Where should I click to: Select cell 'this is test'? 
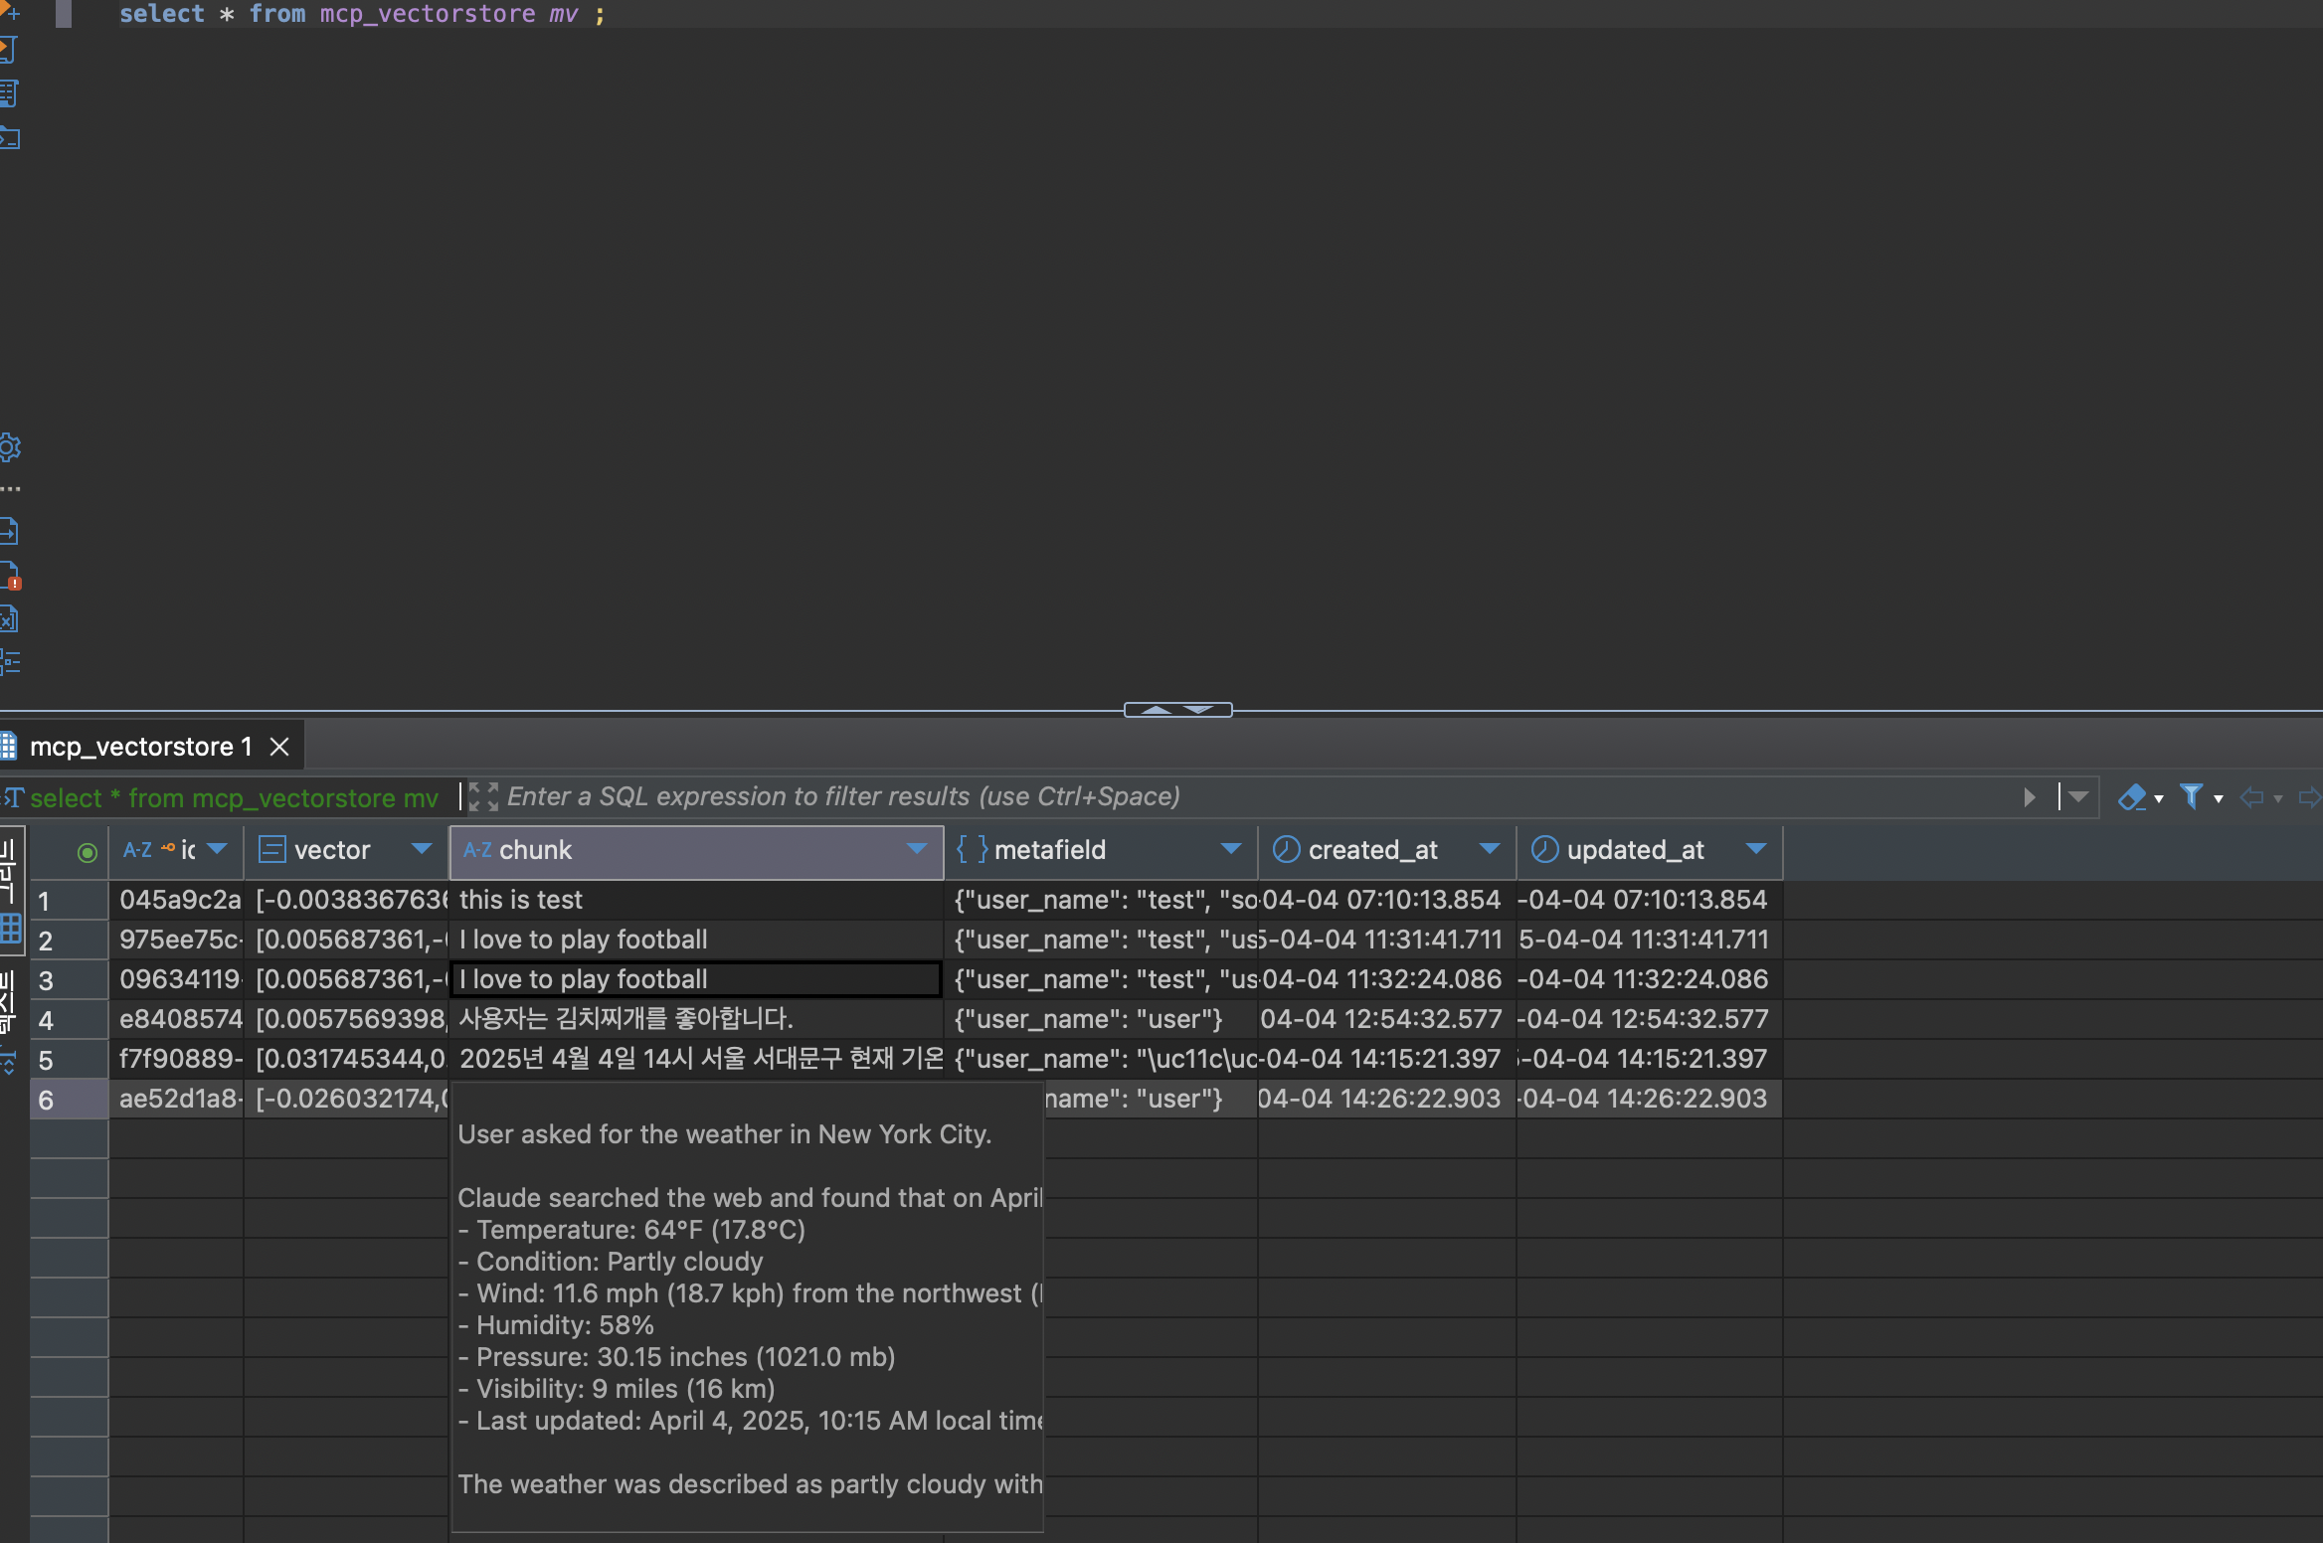(x=696, y=900)
